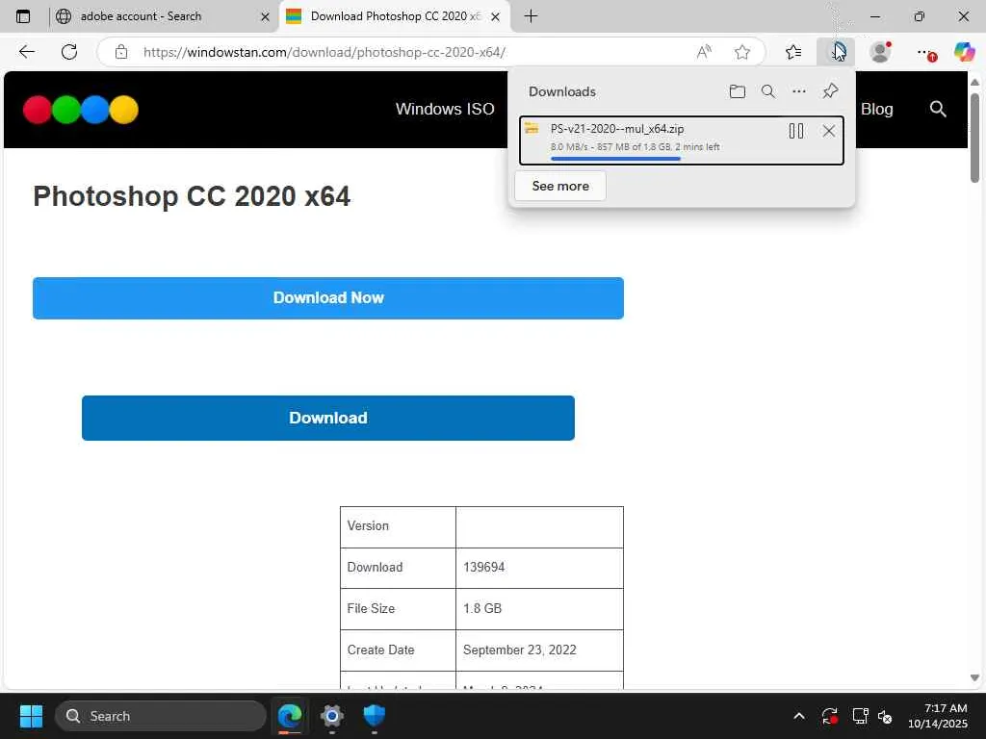
Task: Search the downloads list
Action: click(x=768, y=91)
